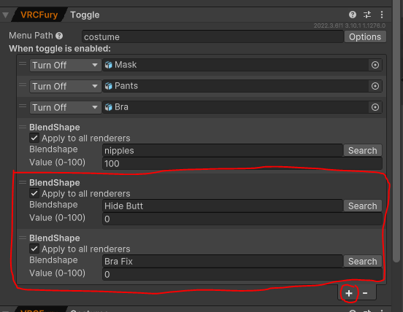Uncheck Apply to all renderers for nipples
The image size is (403, 312).
click(x=34, y=138)
